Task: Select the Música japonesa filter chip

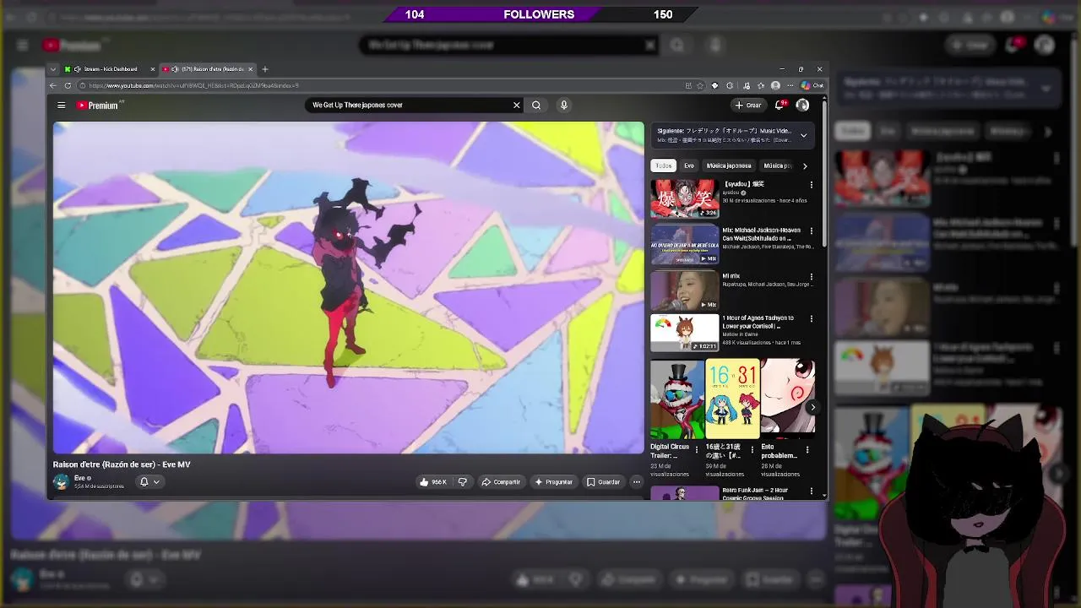Action: point(729,166)
